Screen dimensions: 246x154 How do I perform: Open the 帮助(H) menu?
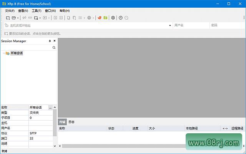[65, 11]
